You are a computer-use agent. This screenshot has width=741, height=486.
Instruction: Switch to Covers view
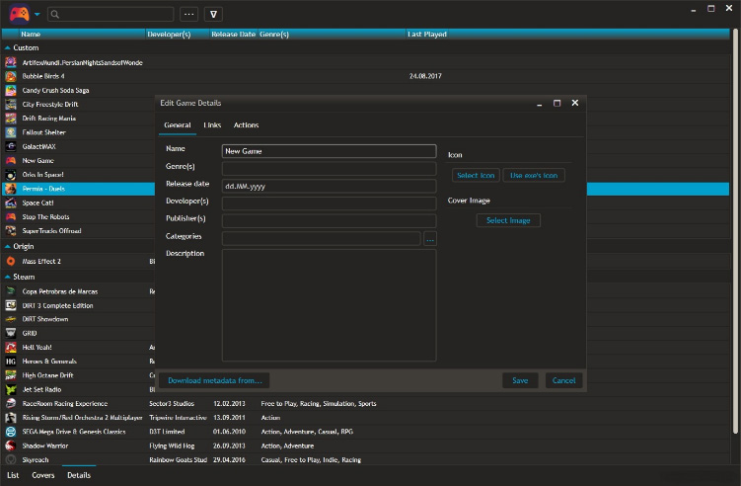[43, 475]
